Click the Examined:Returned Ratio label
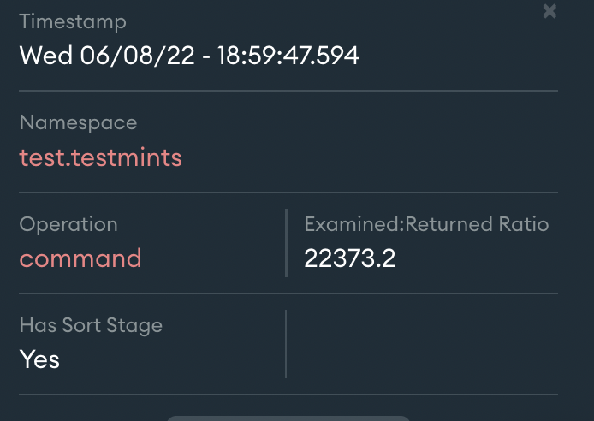 click(426, 224)
